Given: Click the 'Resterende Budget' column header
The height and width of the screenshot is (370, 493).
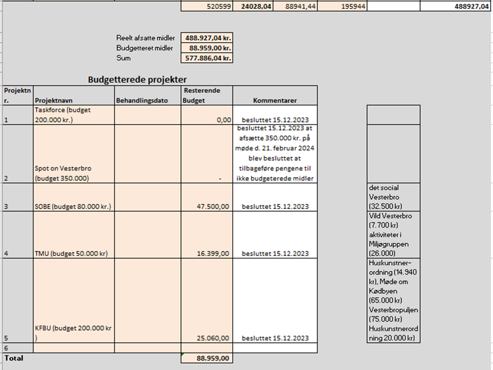Looking at the screenshot, I should (x=207, y=96).
